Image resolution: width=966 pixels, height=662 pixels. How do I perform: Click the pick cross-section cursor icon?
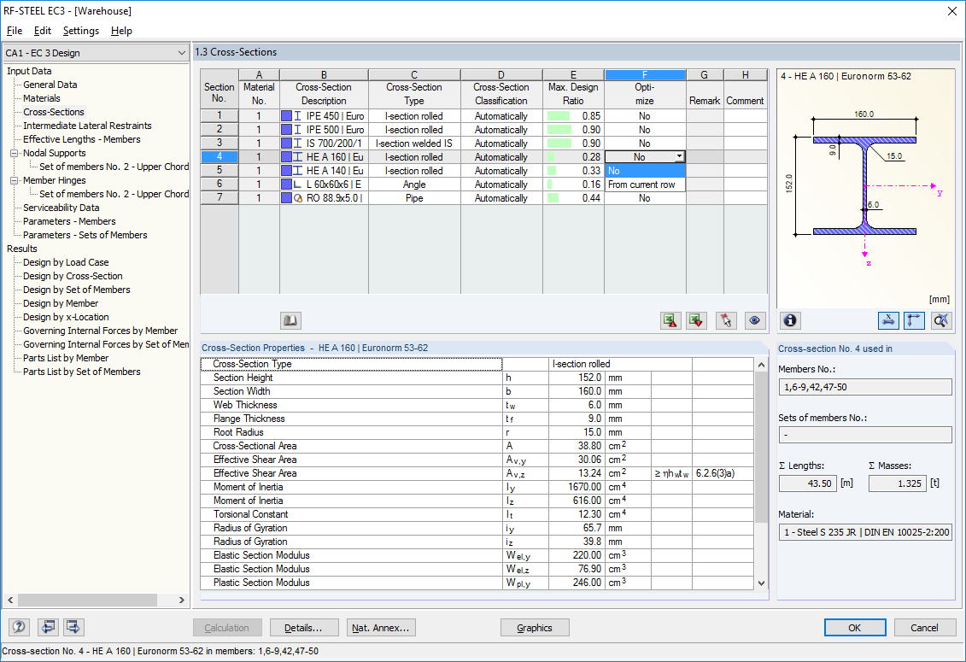pyautogui.click(x=726, y=320)
